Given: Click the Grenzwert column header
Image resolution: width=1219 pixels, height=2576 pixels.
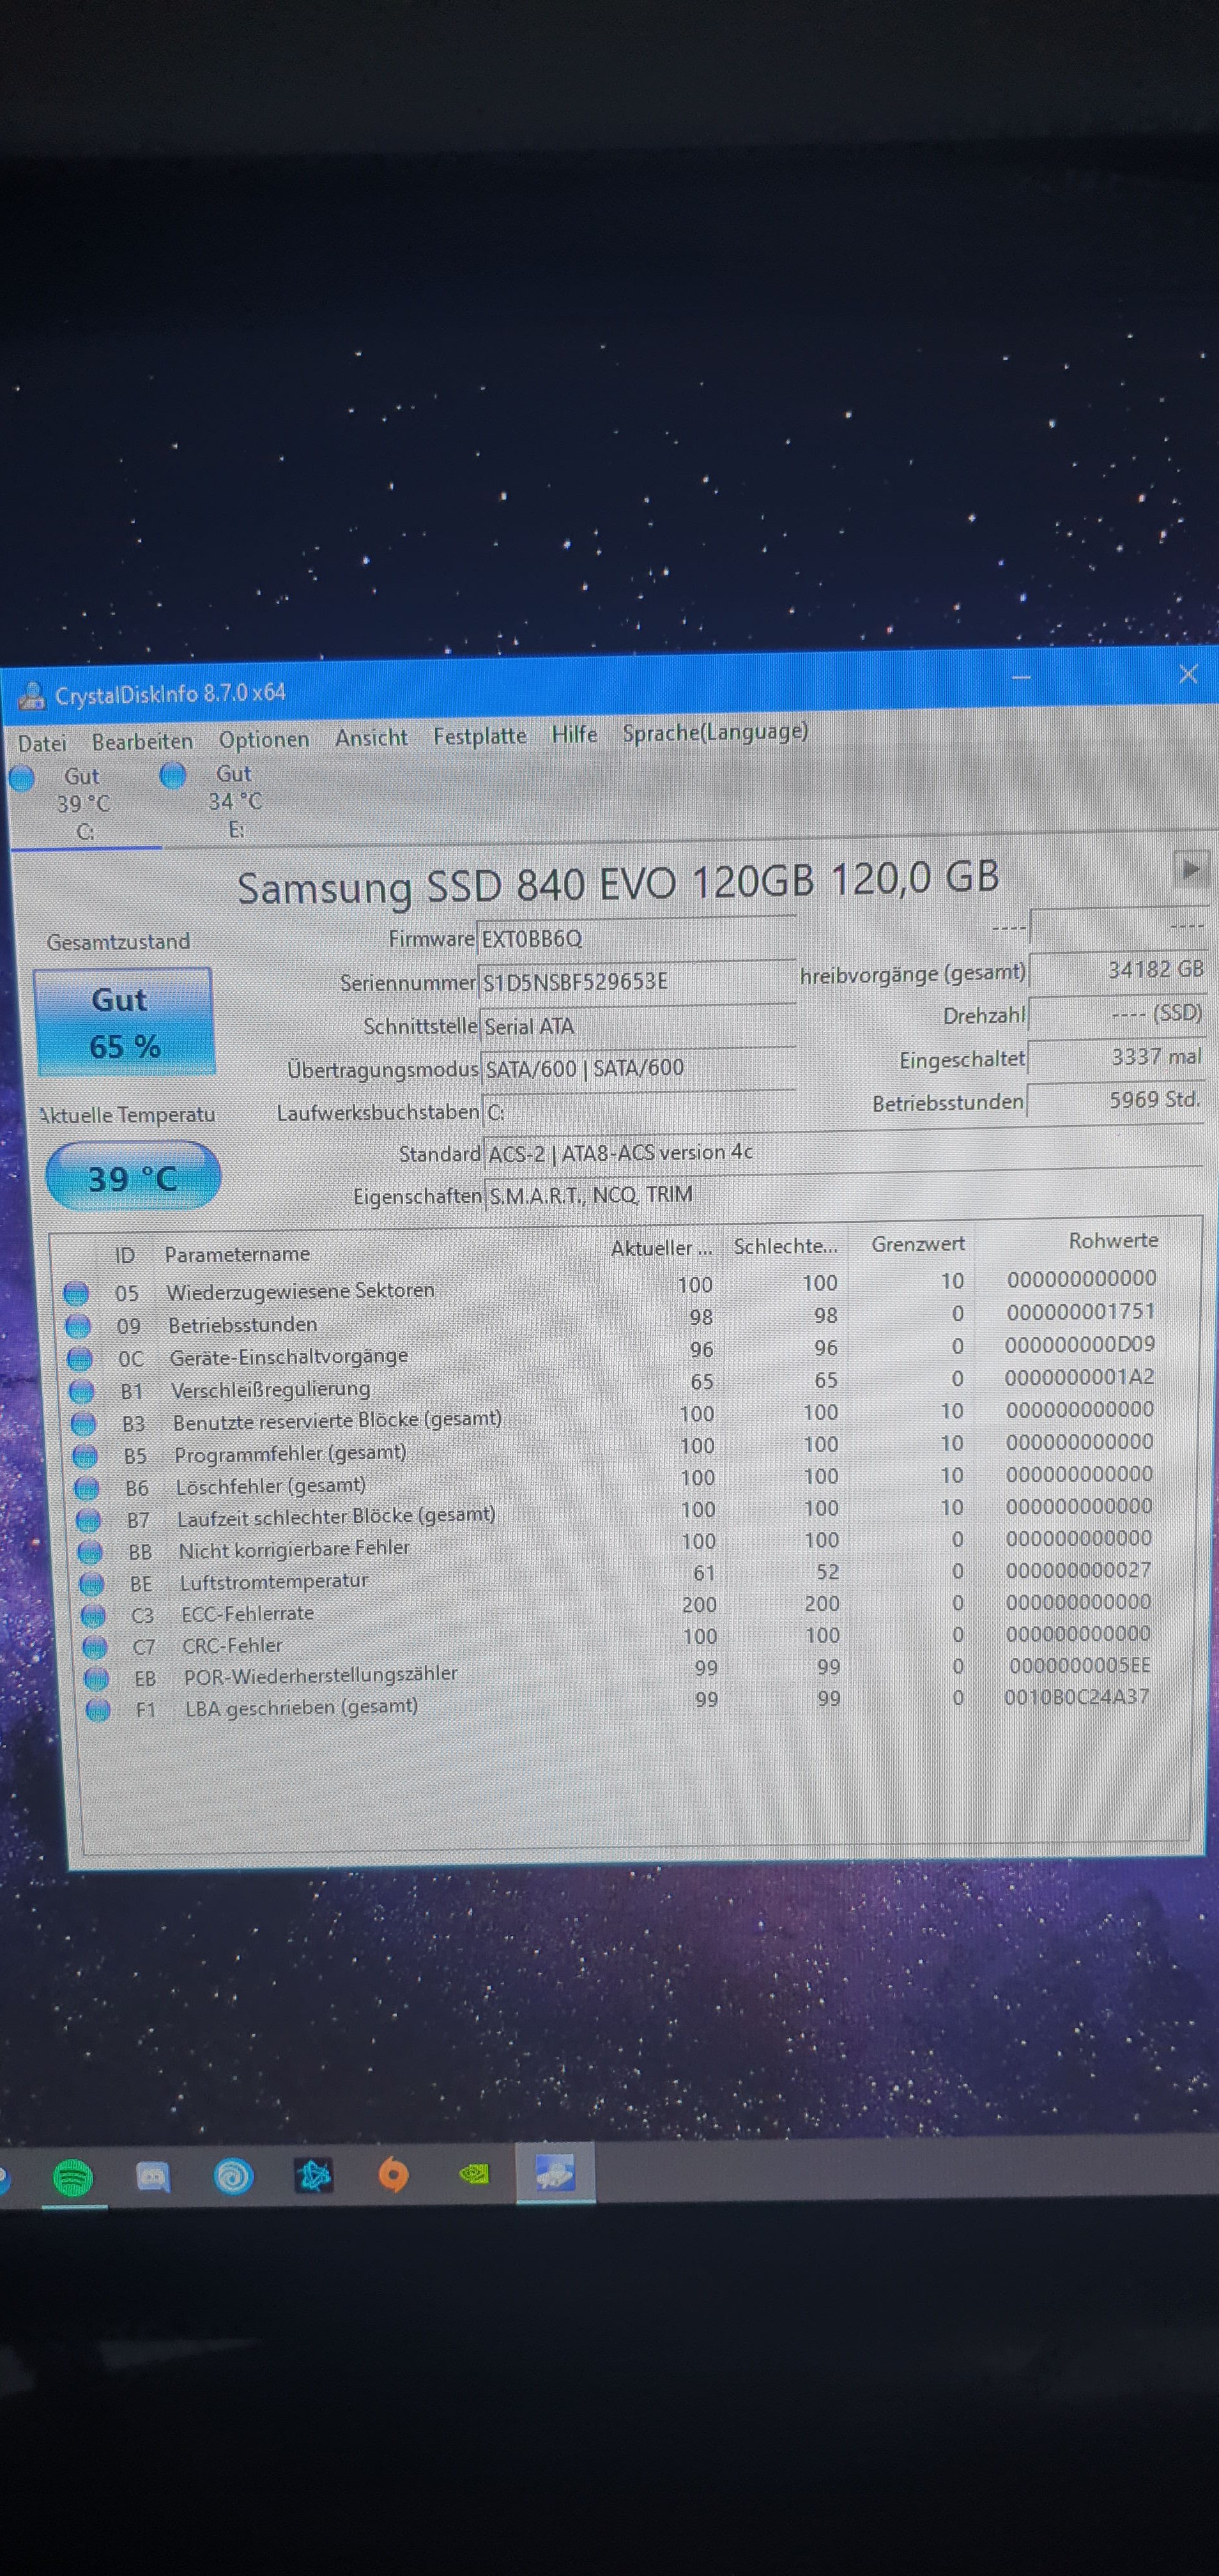Looking at the screenshot, I should (x=918, y=1243).
